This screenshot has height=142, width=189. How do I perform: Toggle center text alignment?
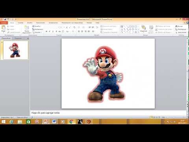click(82, 31)
